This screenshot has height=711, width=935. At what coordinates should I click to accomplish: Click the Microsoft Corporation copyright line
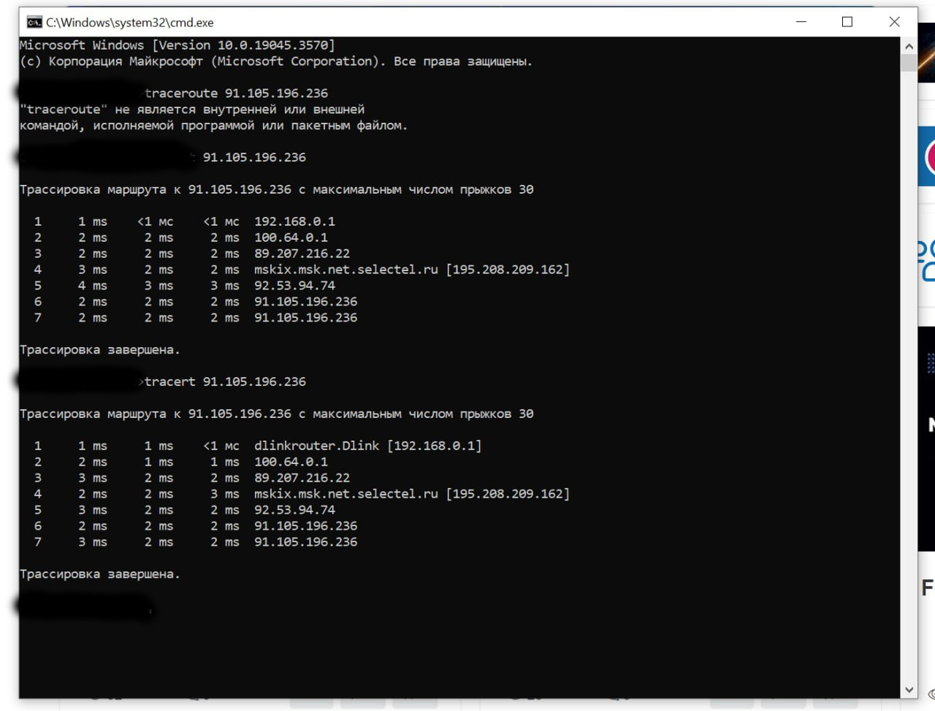click(x=276, y=61)
